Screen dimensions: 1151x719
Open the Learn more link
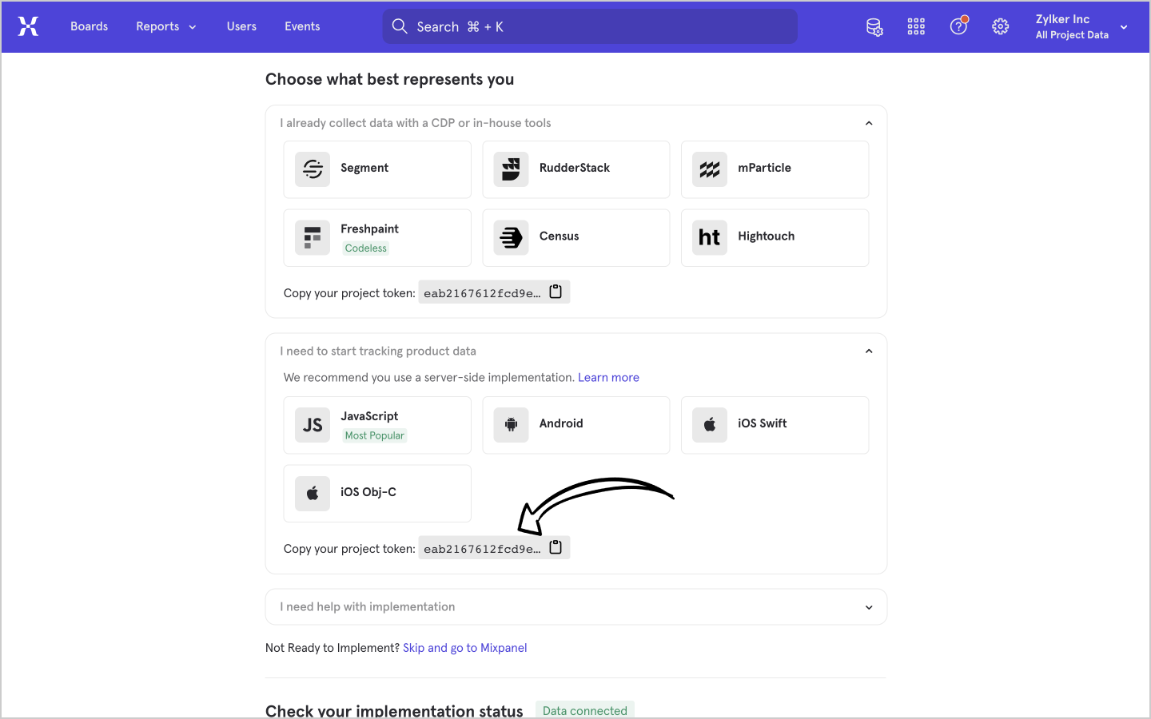[x=608, y=377]
